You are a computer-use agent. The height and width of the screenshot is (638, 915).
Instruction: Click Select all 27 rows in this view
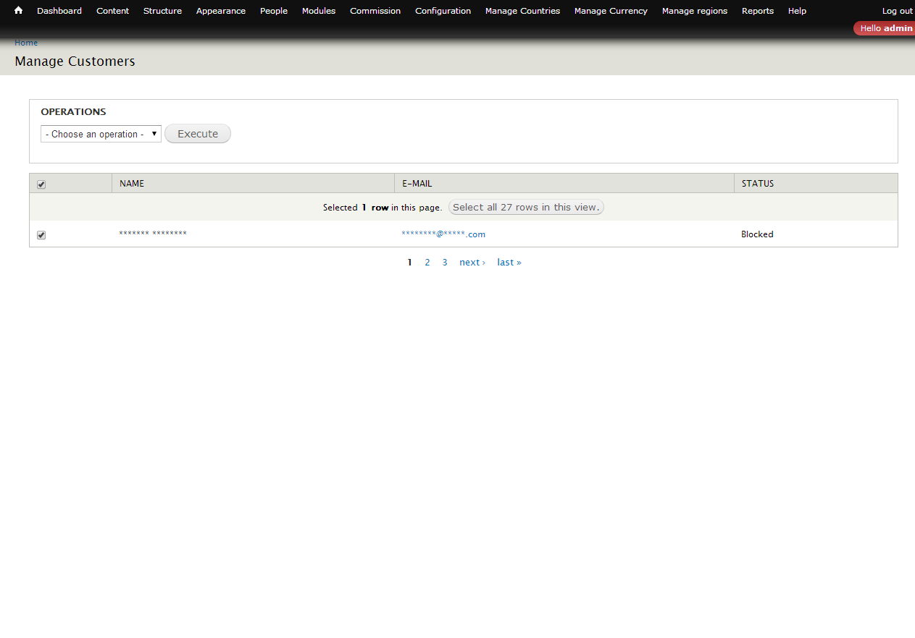point(526,207)
